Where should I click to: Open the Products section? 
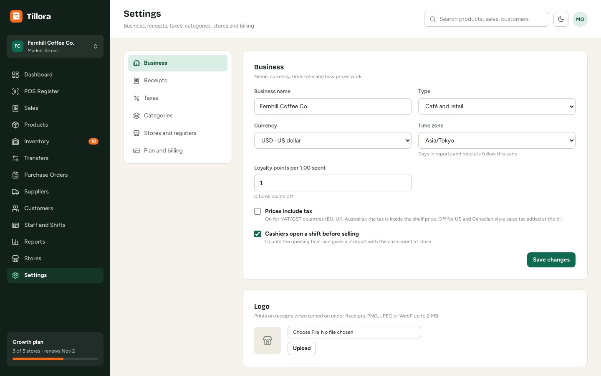[x=55, y=125]
